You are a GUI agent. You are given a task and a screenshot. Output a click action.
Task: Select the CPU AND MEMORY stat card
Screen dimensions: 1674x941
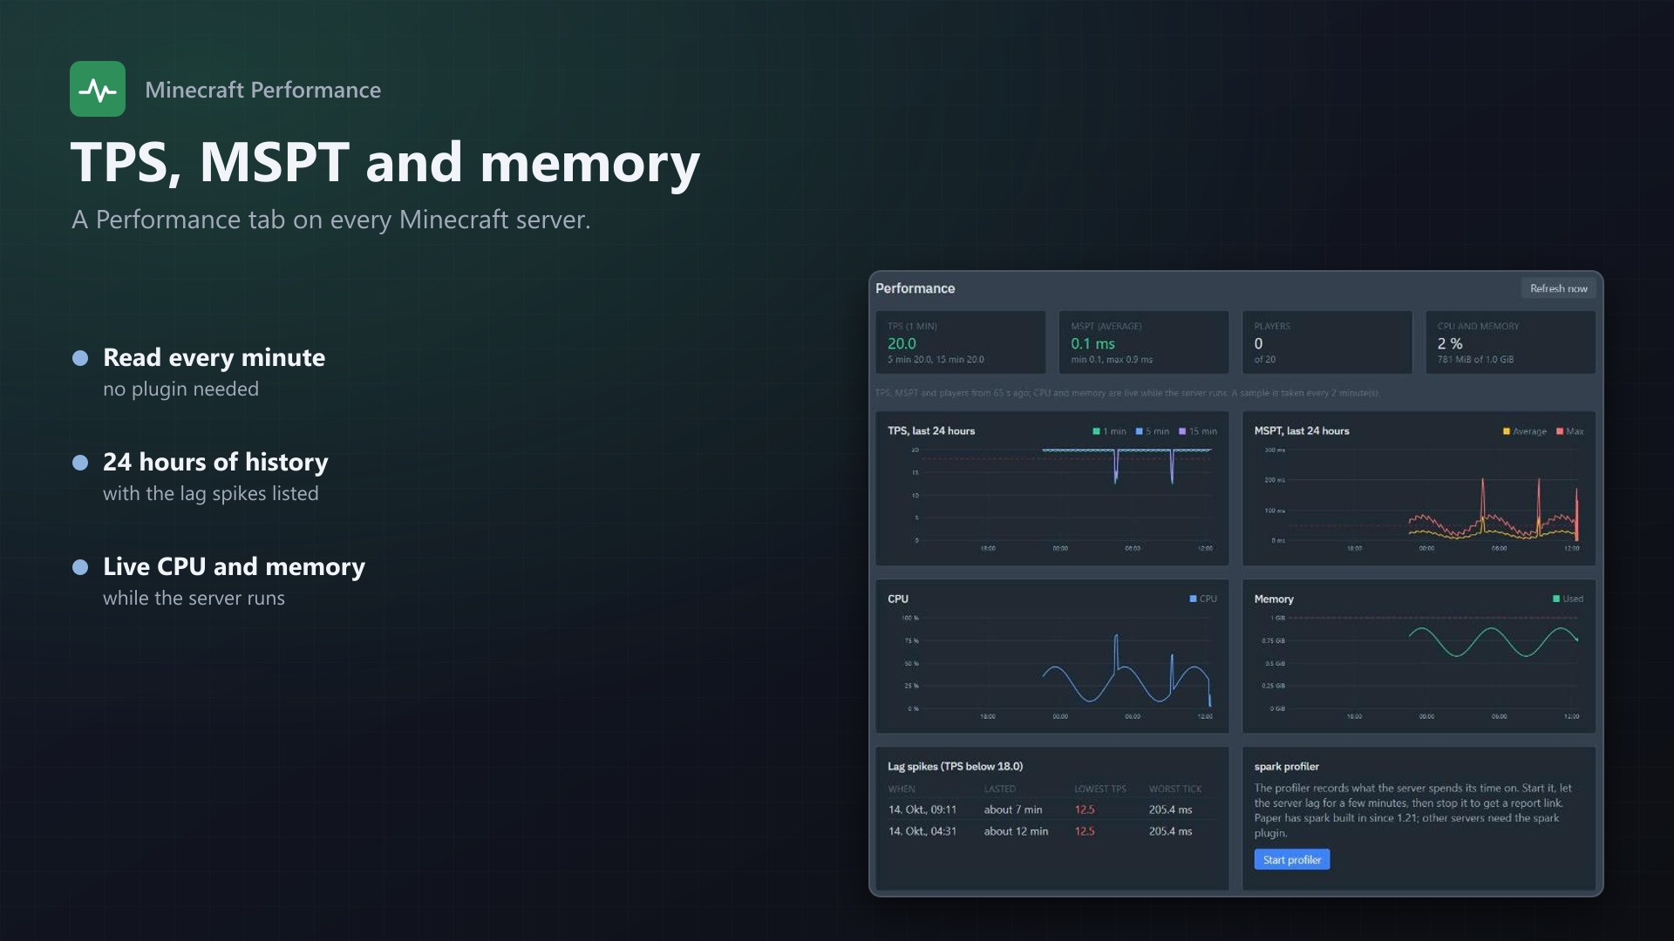(x=1510, y=342)
